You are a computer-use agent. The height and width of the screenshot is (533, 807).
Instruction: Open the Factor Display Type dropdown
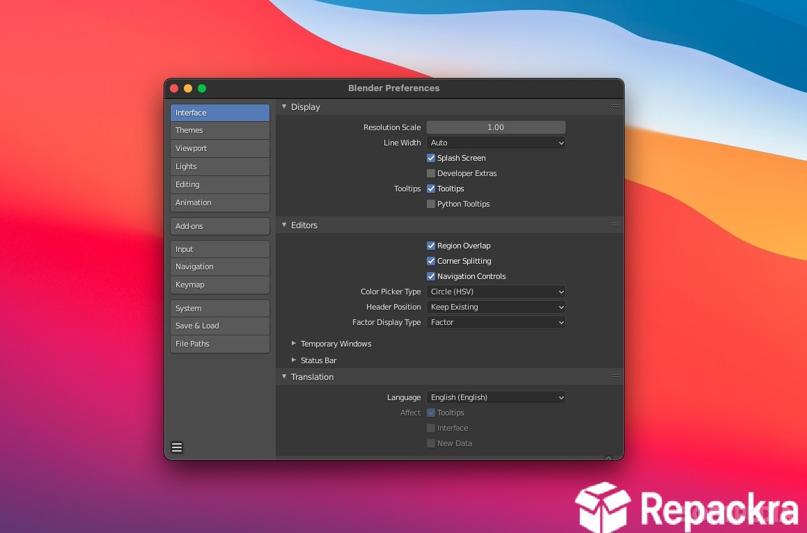pyautogui.click(x=496, y=322)
